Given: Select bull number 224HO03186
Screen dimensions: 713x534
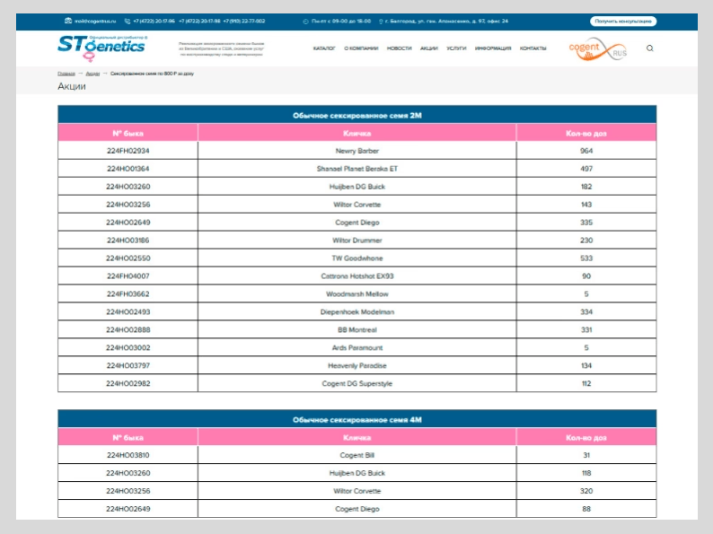Looking at the screenshot, I should [128, 240].
